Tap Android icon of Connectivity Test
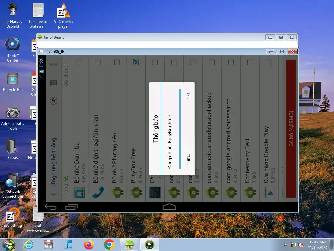 pos(250,192)
